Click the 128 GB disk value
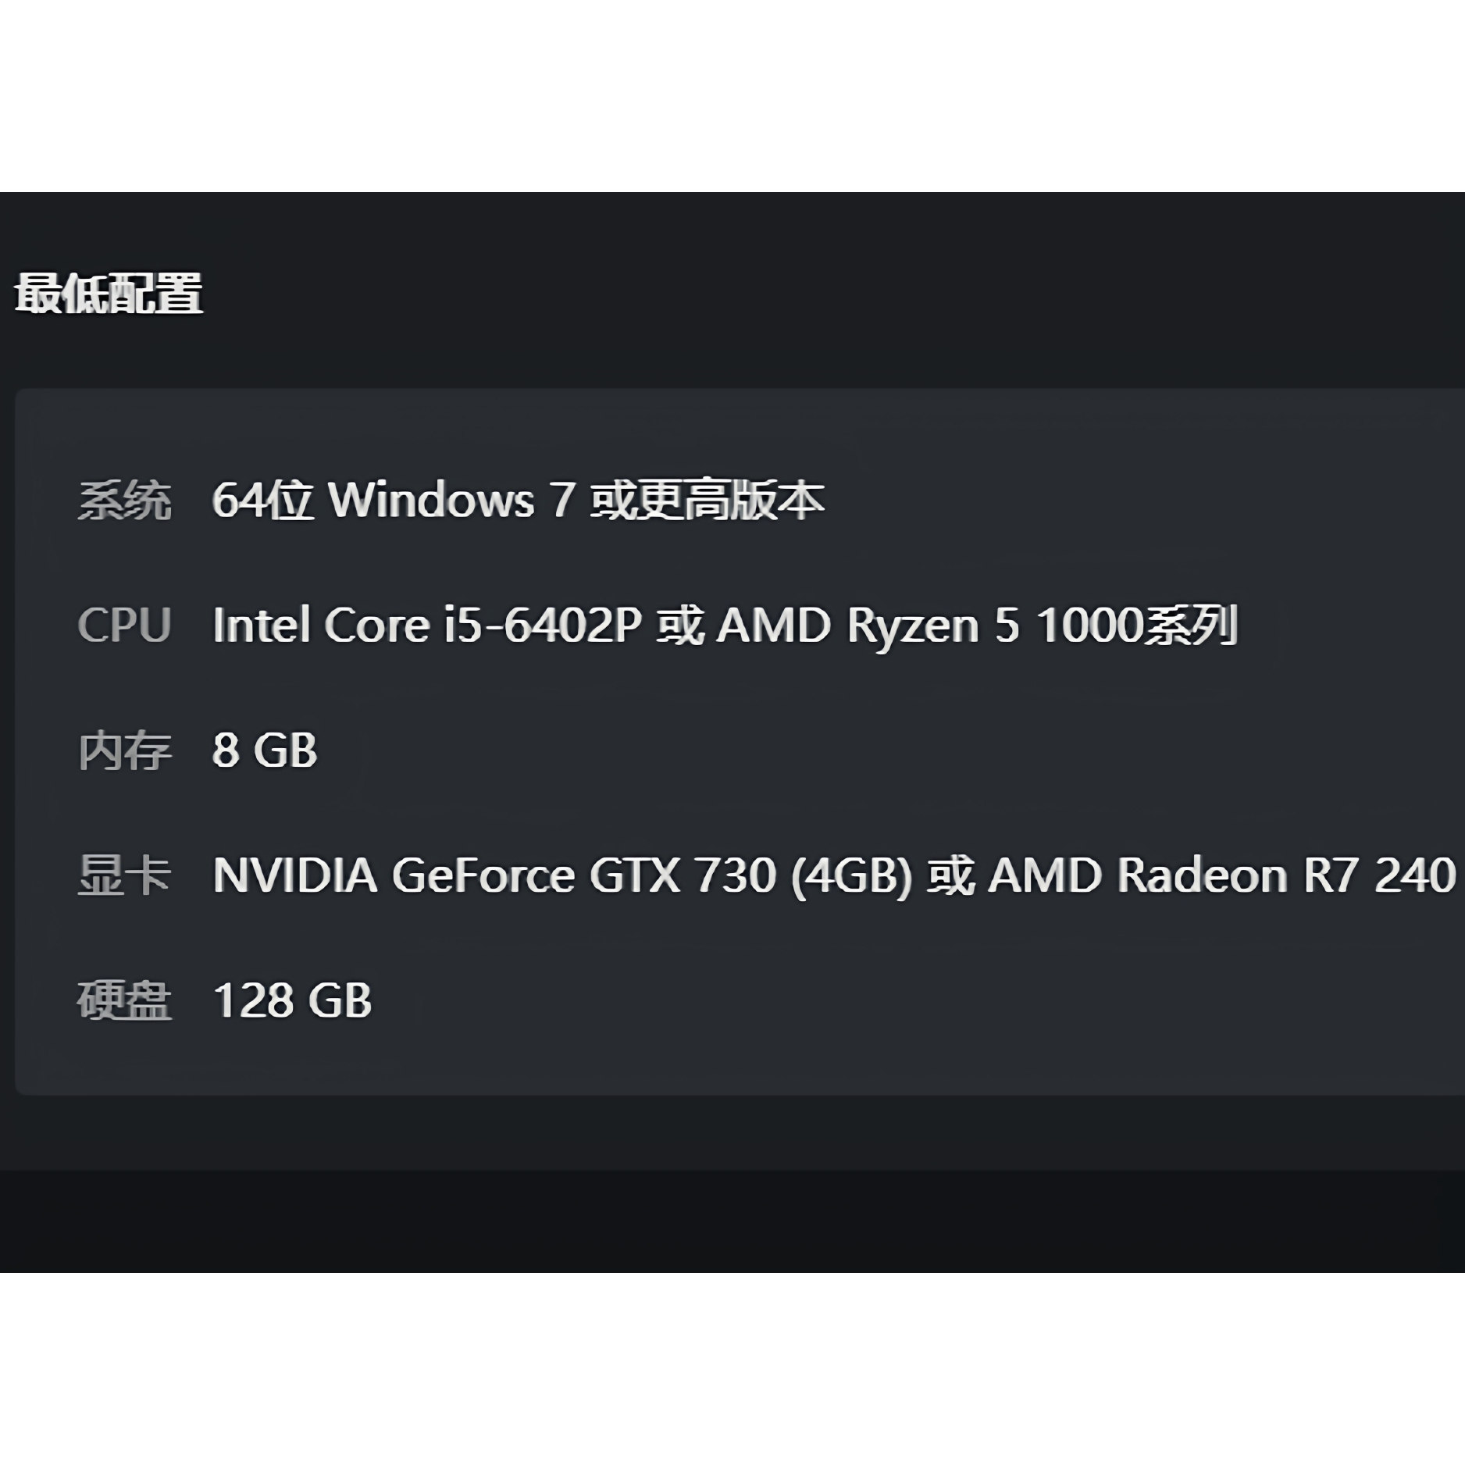This screenshot has width=1465, height=1465. (293, 1000)
